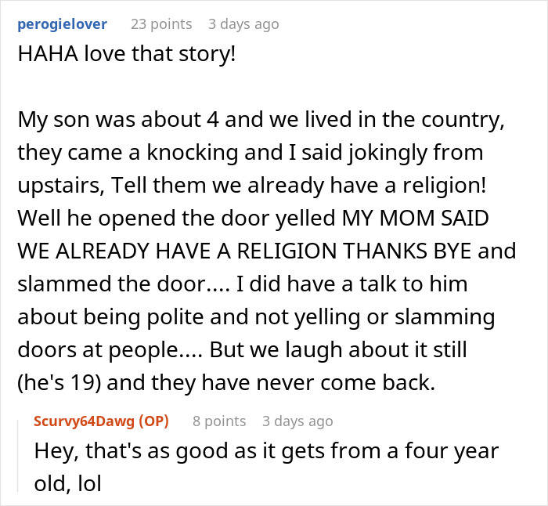The image size is (548, 506).
Task: Click the line starting "about being polite"
Action: [x=266, y=317]
